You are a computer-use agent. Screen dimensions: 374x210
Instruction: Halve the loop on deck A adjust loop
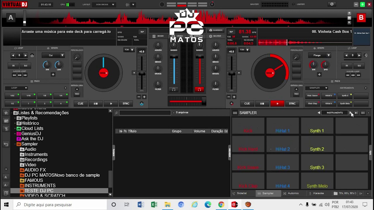click(x=14, y=75)
